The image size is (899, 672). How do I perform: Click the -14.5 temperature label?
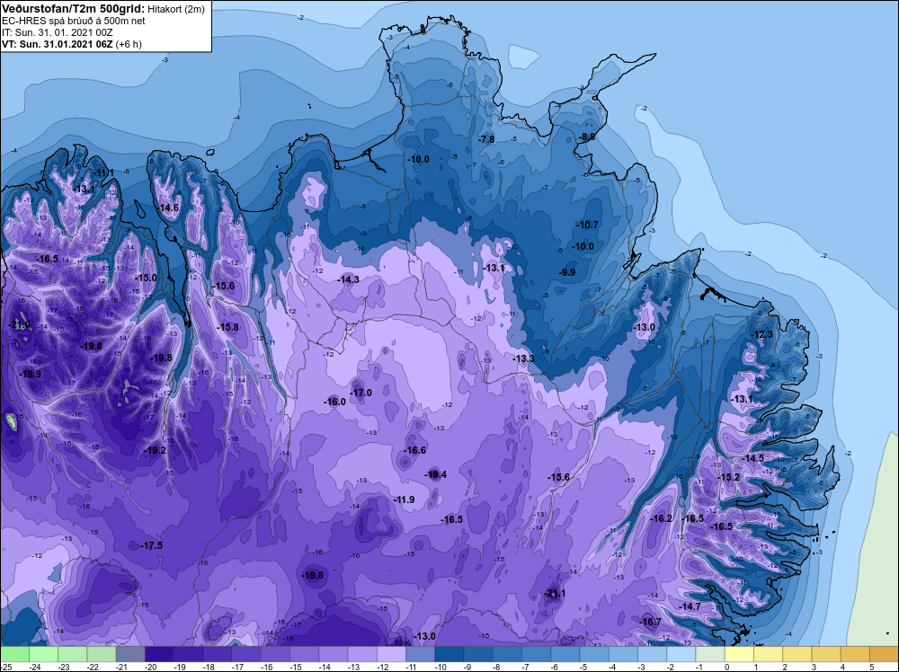click(x=752, y=458)
